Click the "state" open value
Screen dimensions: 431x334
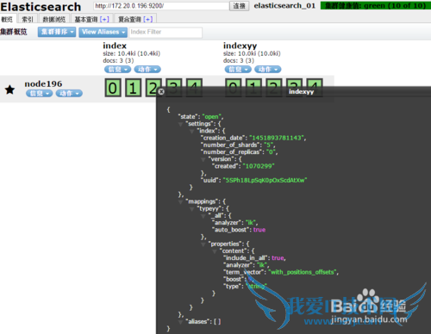pyautogui.click(x=212, y=116)
